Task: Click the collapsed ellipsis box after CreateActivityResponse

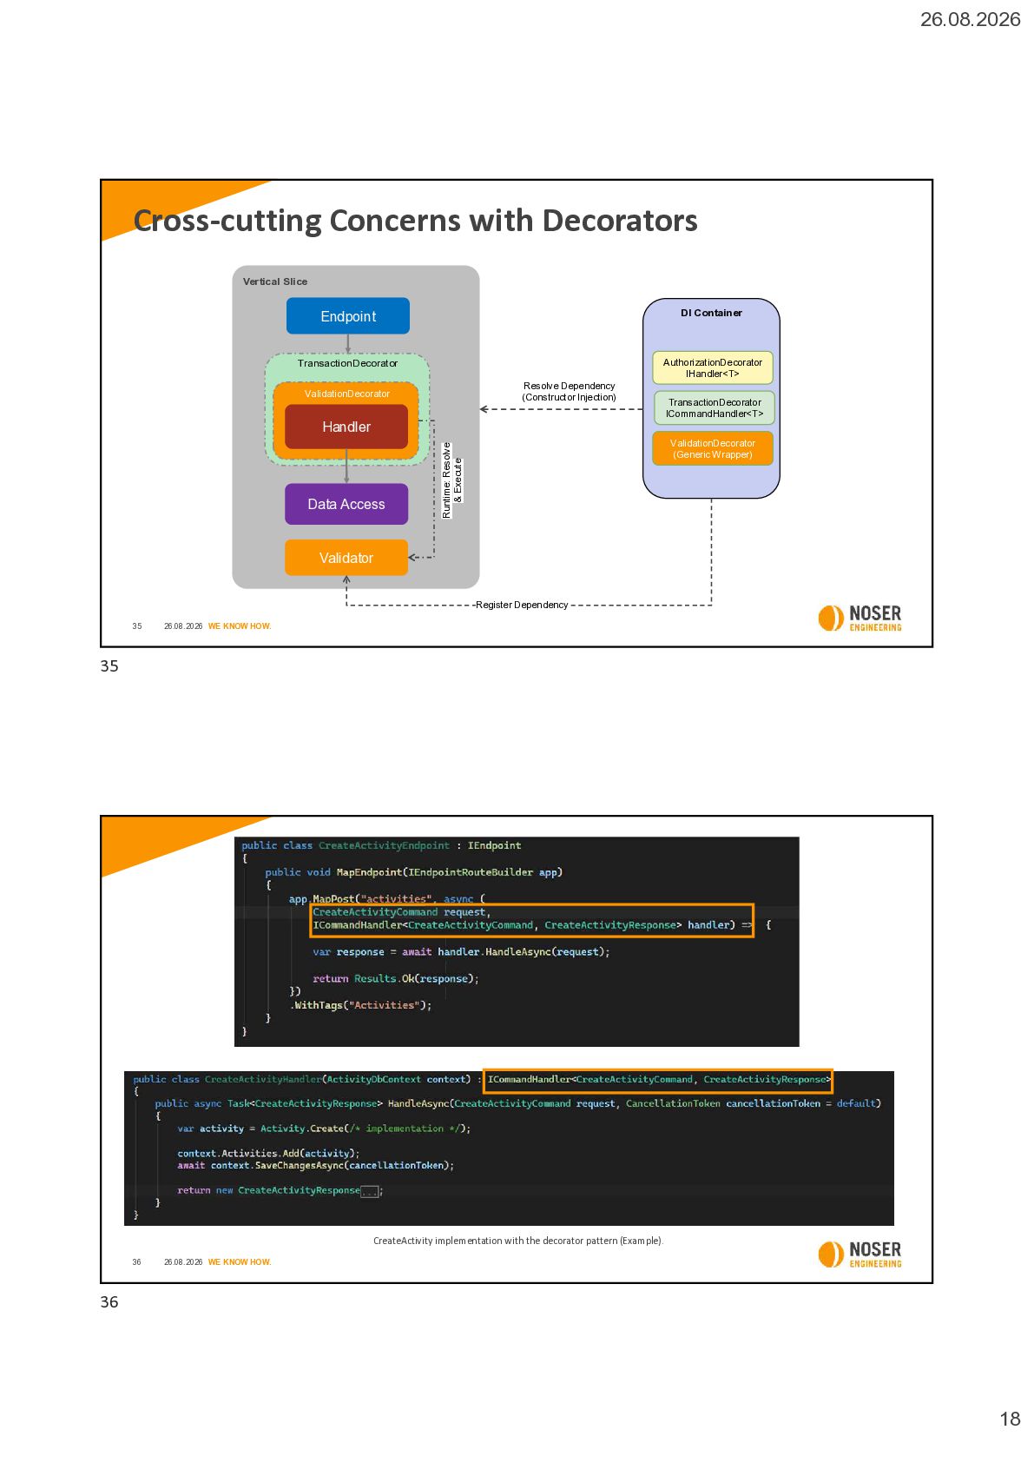Action: pyautogui.click(x=370, y=1191)
